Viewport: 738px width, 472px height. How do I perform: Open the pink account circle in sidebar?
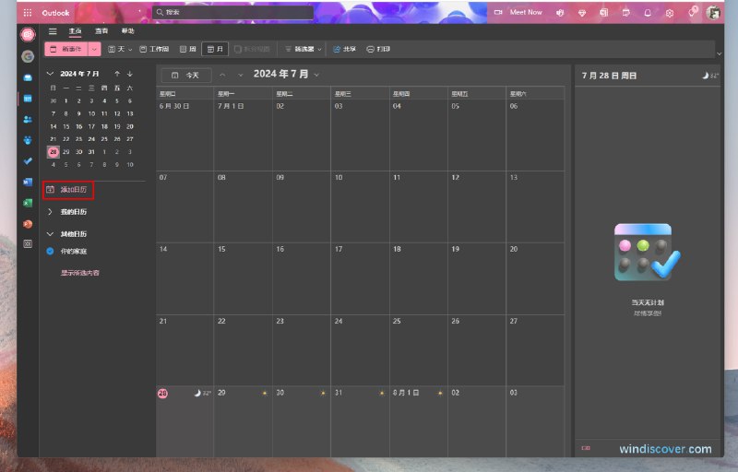28,34
